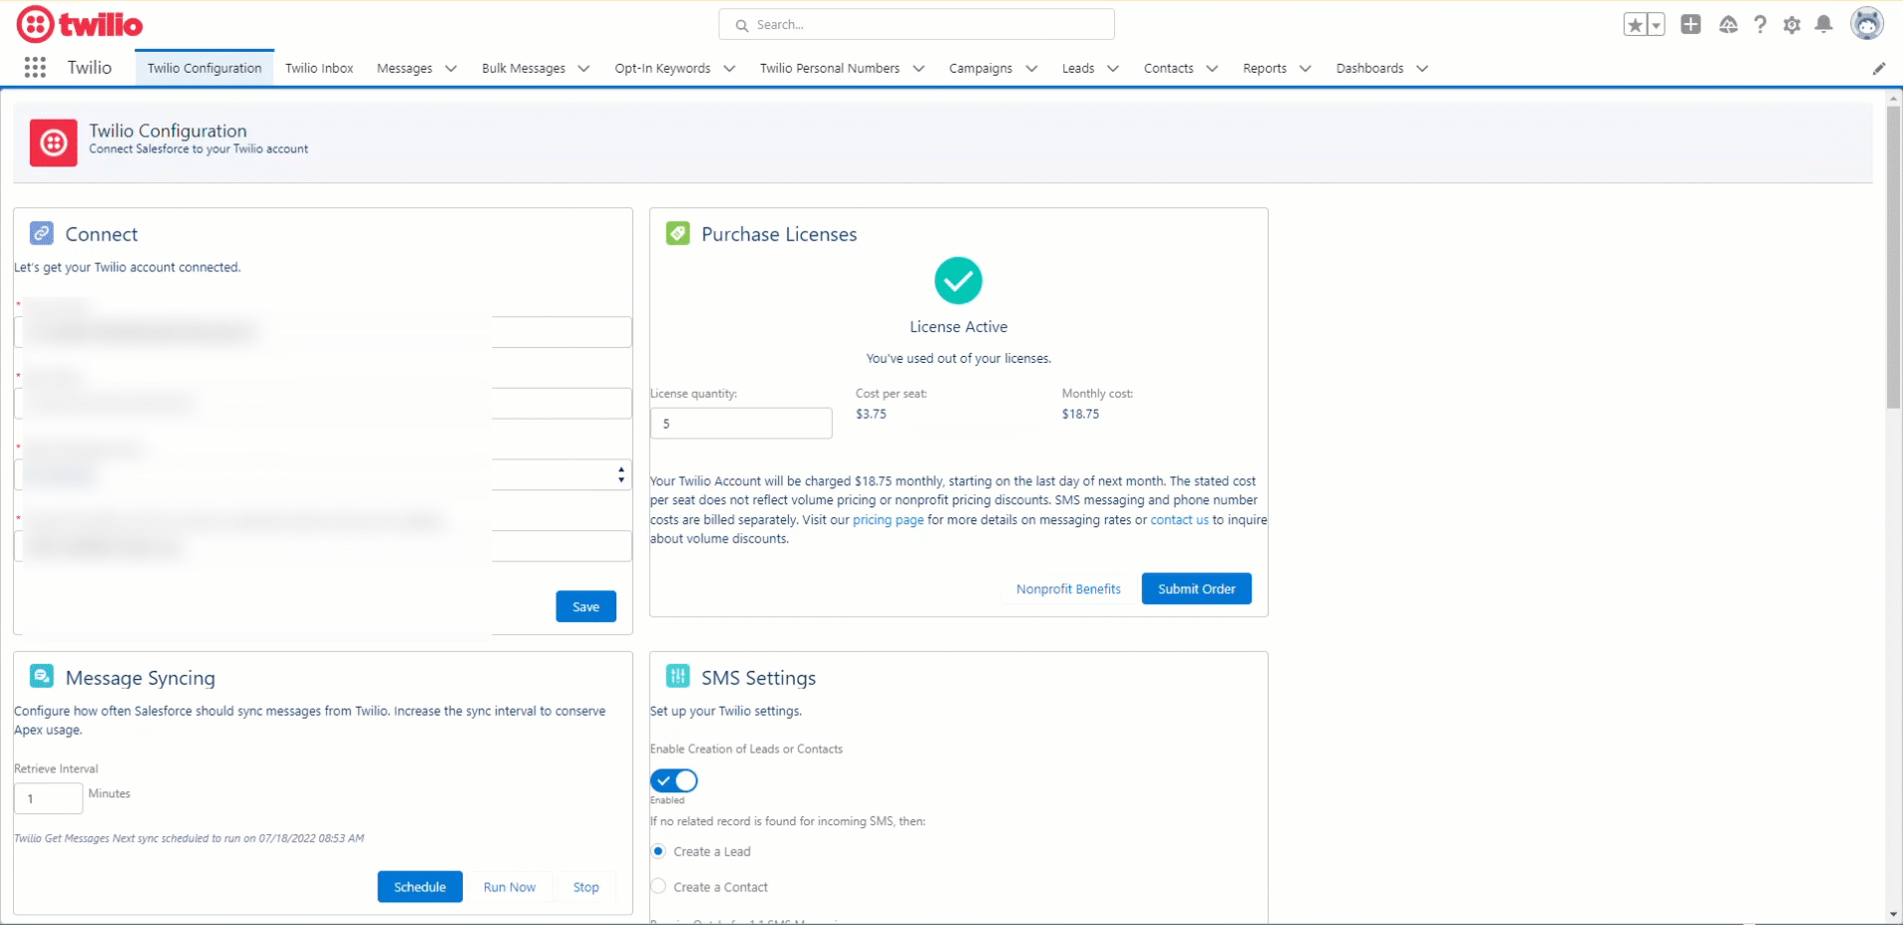Stop the message sync job
Screen dimensions: 1903x925
(586, 886)
